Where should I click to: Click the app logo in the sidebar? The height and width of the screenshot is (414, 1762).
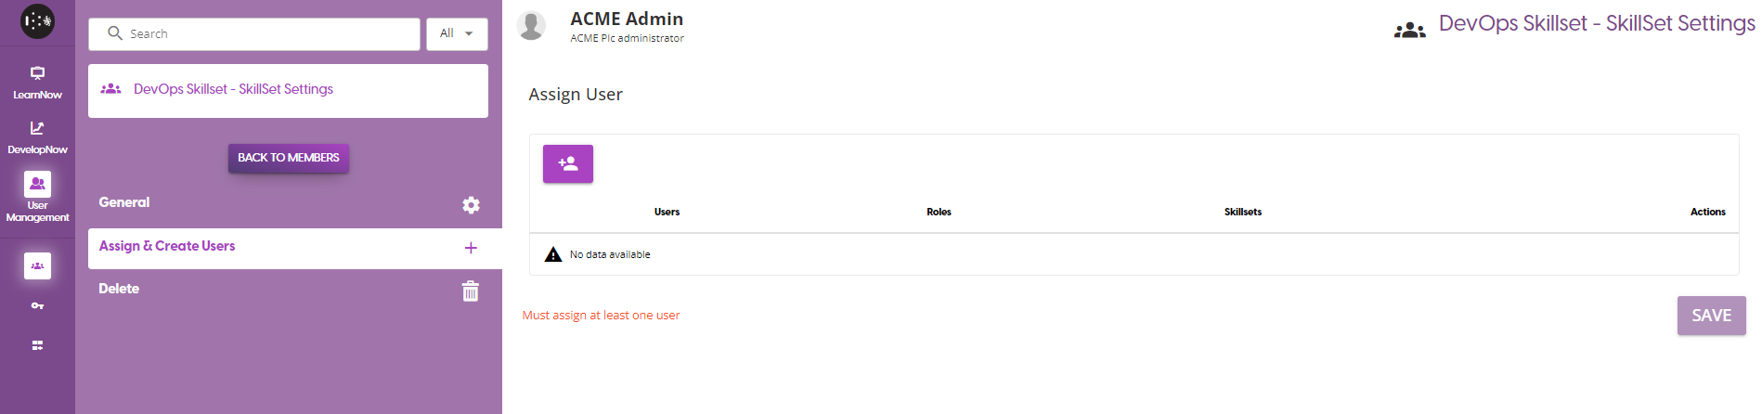37,21
